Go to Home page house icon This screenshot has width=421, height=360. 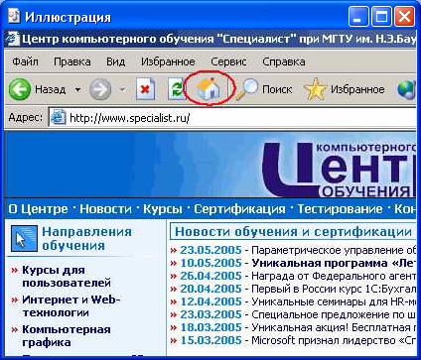(x=209, y=88)
